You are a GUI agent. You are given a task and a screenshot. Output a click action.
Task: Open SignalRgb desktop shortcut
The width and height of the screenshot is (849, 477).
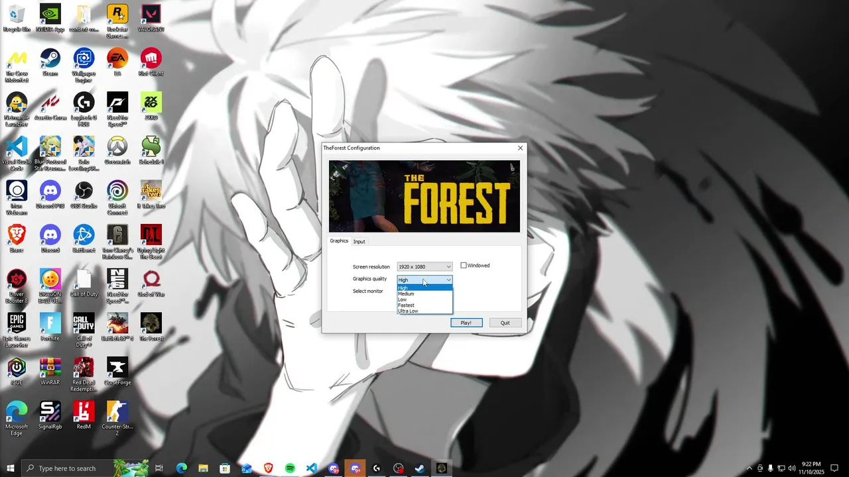click(50, 416)
